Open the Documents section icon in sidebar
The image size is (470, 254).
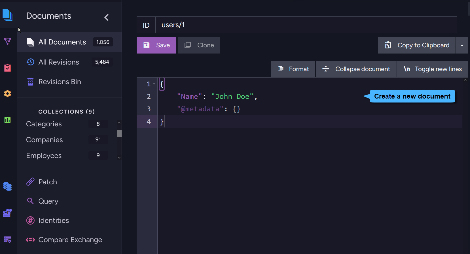(x=8, y=15)
